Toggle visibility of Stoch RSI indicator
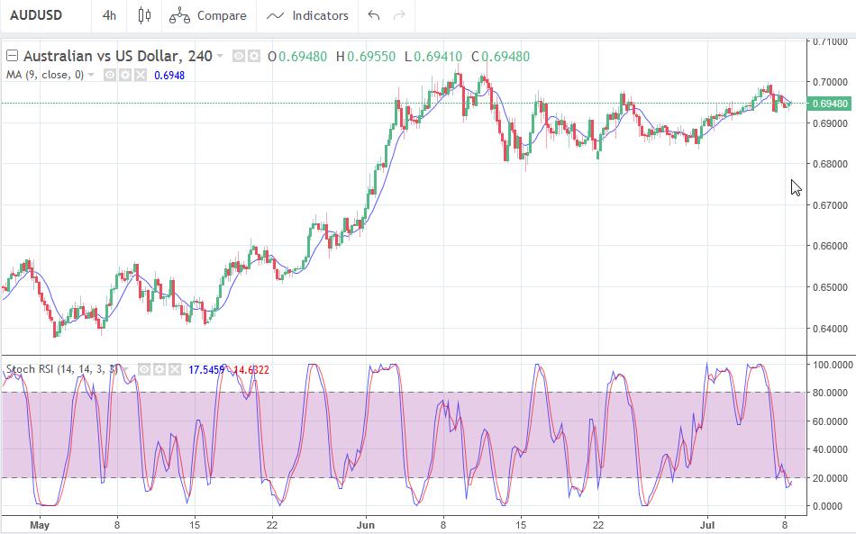Screen dimensions: 856x534 point(142,369)
